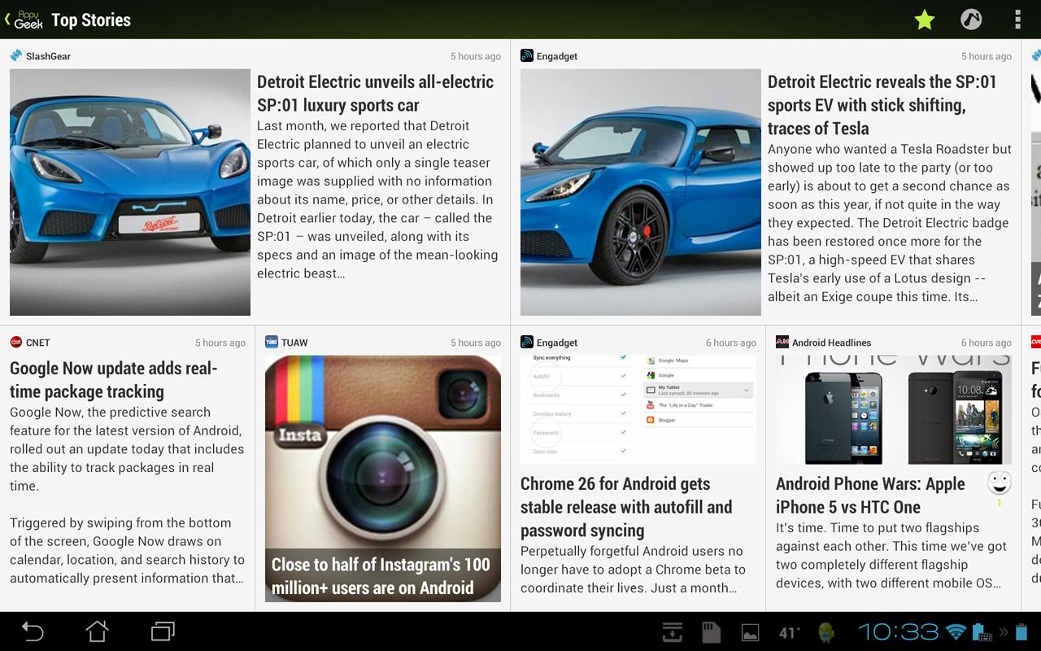Screen dimensions: 1041x651
Task: Tap the Wi-Fi signal indicator
Action: click(x=956, y=631)
